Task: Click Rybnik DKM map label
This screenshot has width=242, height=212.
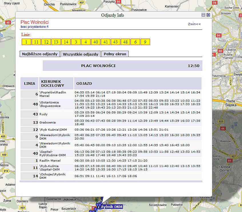Action: tap(112, 207)
